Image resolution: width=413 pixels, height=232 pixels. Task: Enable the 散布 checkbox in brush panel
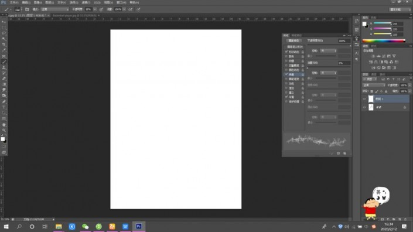coord(286,56)
